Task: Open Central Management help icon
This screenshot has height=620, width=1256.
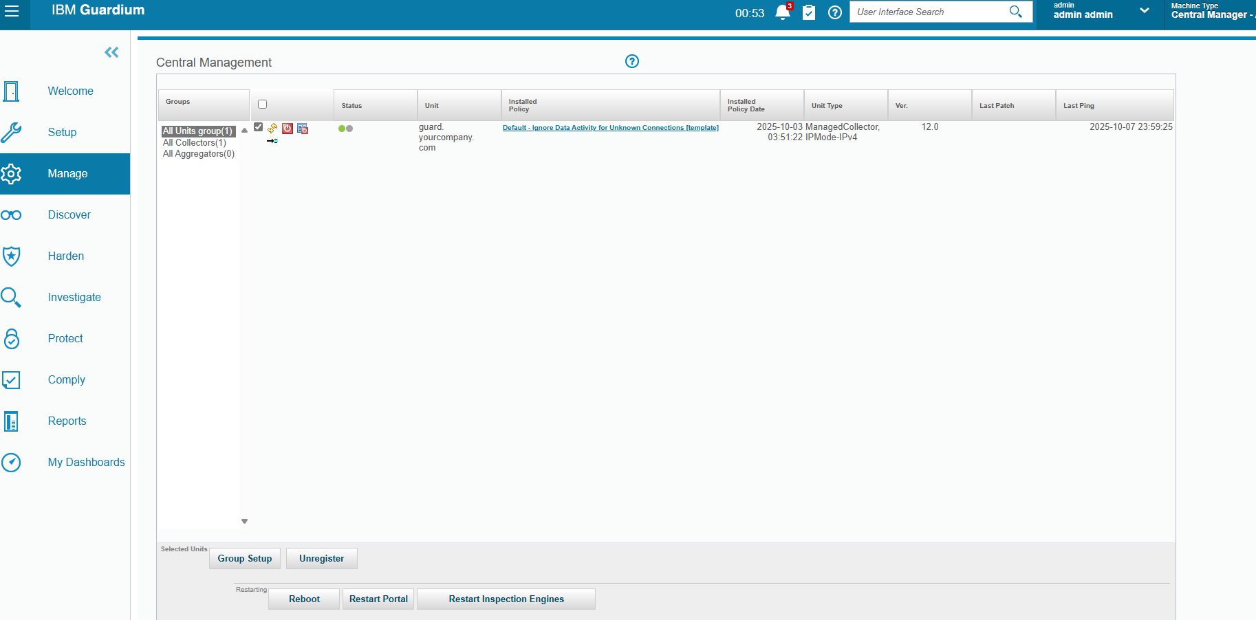Action: click(x=632, y=61)
